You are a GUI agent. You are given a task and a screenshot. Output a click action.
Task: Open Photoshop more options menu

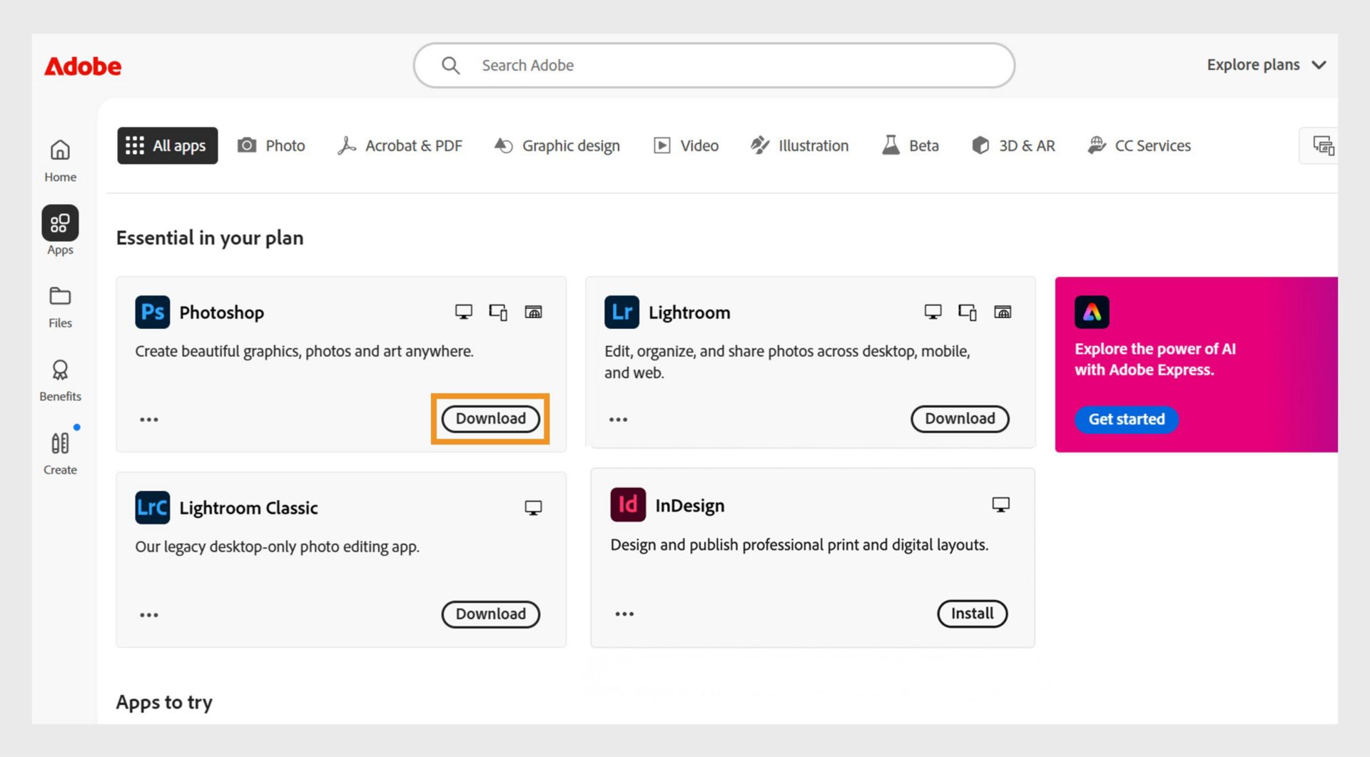(x=149, y=420)
